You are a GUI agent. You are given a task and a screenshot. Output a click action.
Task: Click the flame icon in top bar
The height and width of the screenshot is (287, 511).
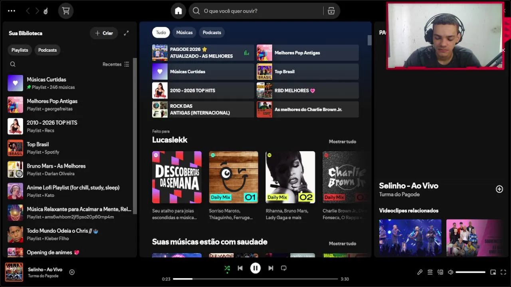[46, 11]
